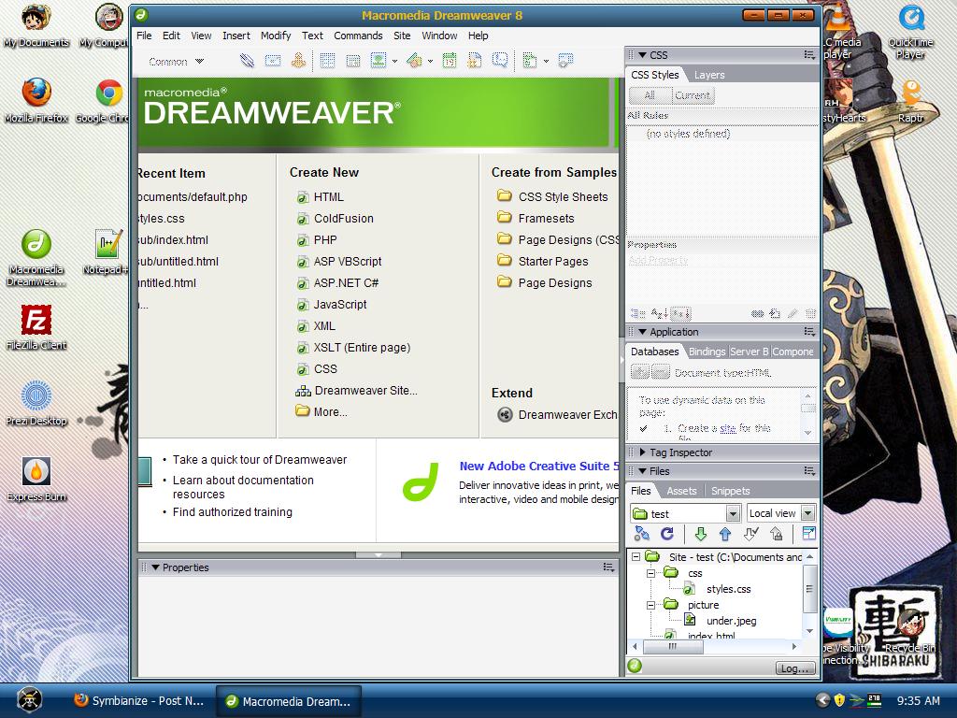Click the Templates insert icon
Screen dimensions: 957x718
530,61
